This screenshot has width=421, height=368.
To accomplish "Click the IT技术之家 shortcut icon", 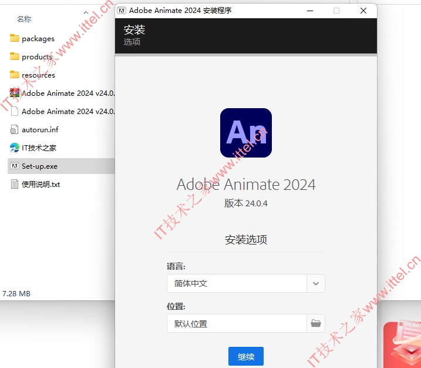I will click(x=15, y=148).
